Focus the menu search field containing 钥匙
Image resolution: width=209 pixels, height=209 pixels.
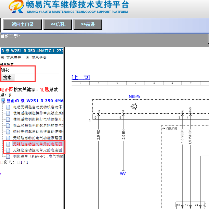(x=30, y=70)
